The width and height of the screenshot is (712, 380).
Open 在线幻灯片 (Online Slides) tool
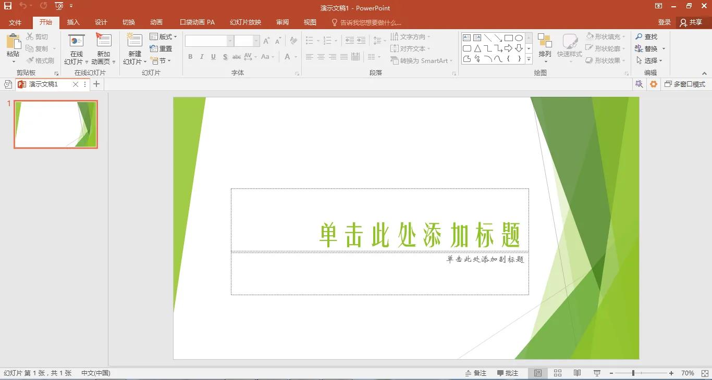point(77,42)
